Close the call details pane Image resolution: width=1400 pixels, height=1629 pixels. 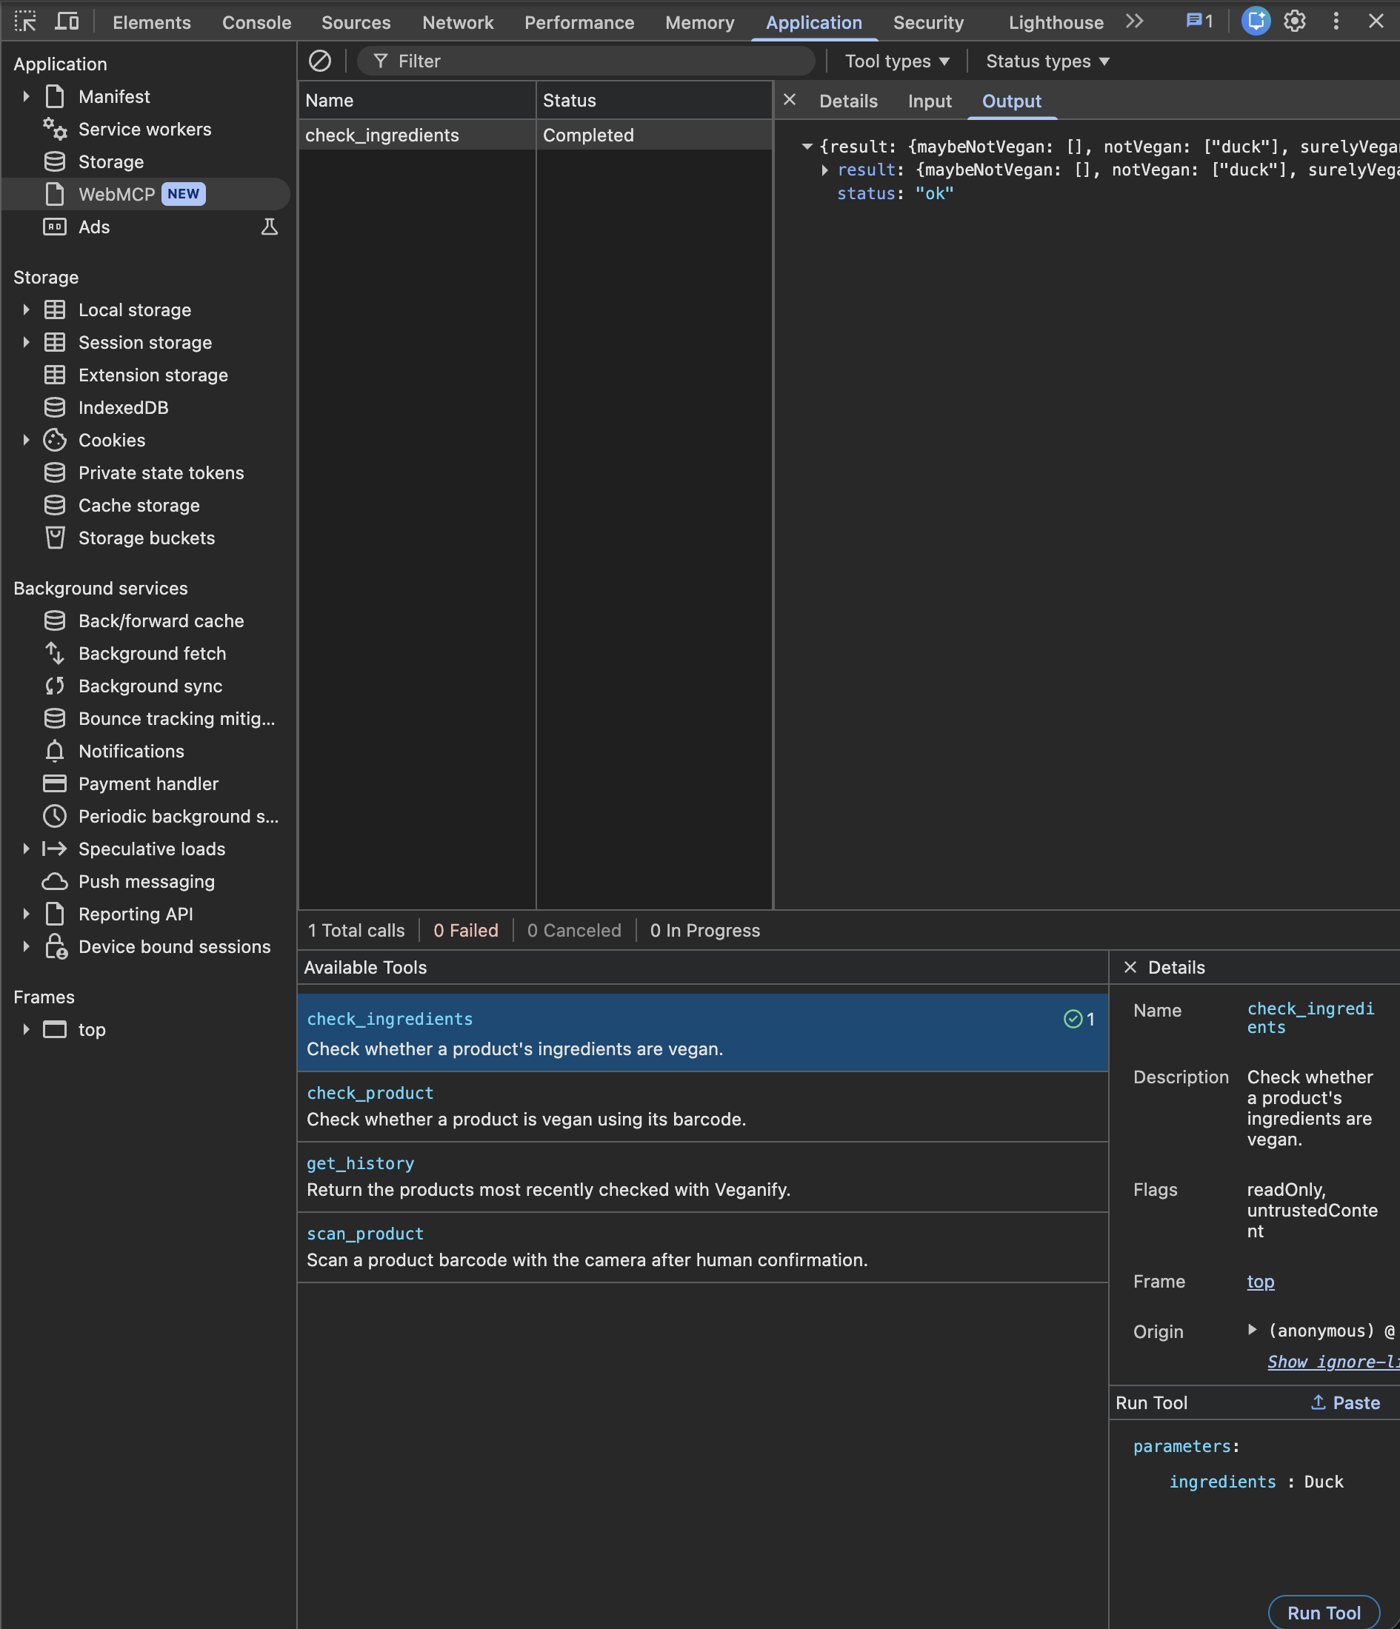click(x=790, y=100)
